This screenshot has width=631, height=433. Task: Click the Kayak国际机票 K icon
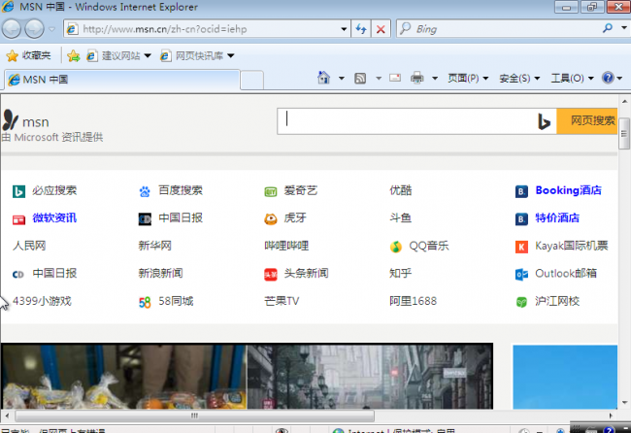click(521, 247)
